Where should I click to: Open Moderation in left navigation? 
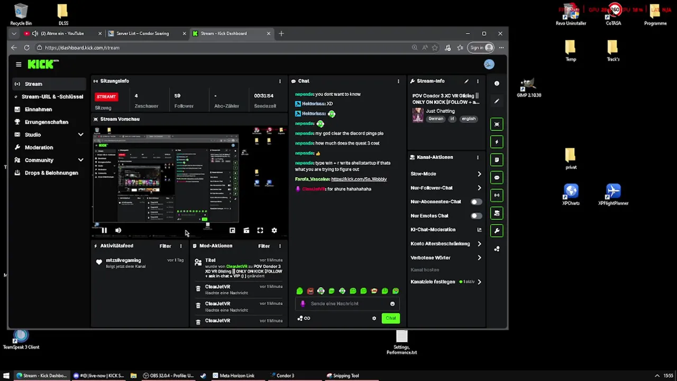point(49,148)
